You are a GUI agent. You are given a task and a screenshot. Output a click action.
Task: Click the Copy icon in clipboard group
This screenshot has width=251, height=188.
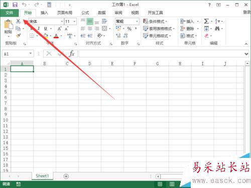18,29
